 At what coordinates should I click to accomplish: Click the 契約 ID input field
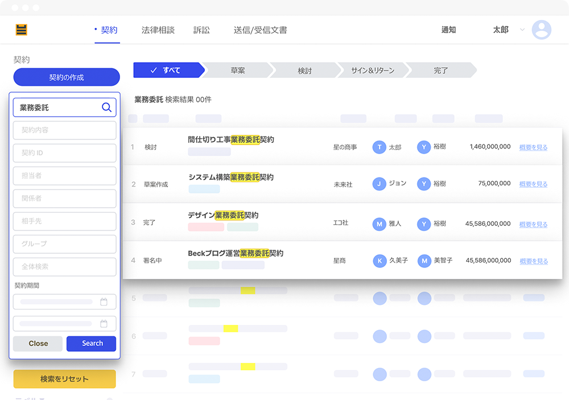point(65,153)
